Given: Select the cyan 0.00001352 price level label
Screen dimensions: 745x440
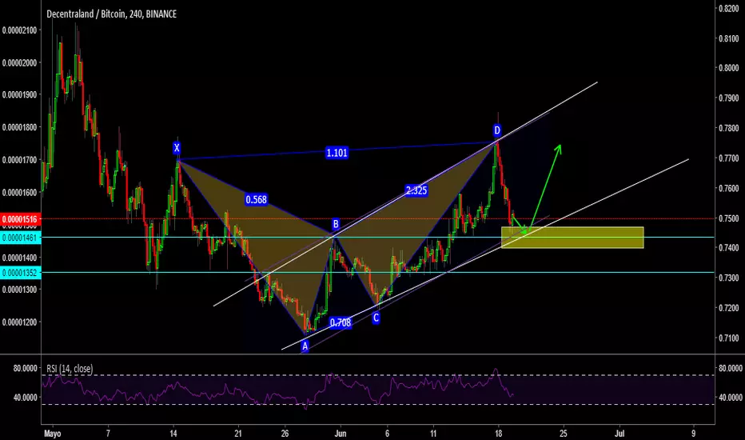Looking at the screenshot, I should coord(21,273).
